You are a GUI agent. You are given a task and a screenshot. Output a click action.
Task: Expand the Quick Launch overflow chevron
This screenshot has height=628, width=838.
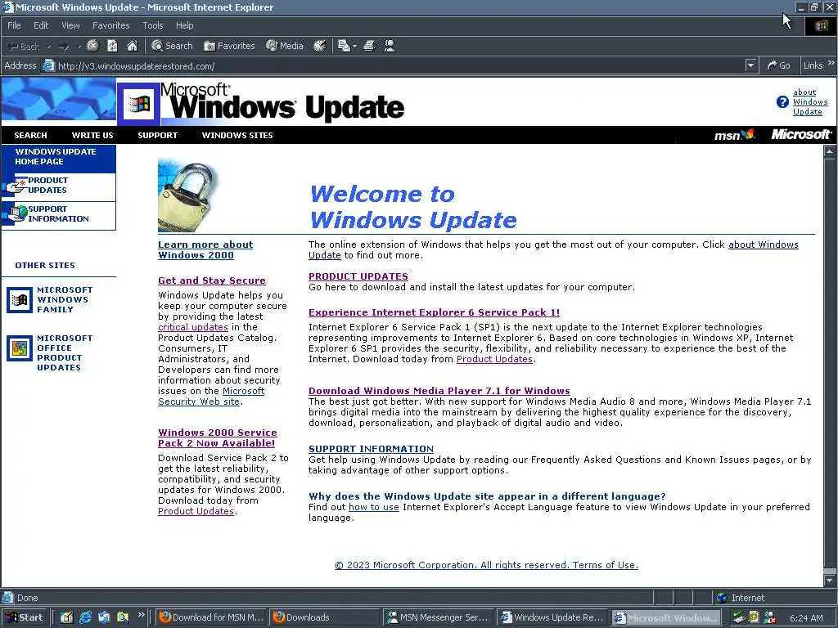pos(142,615)
